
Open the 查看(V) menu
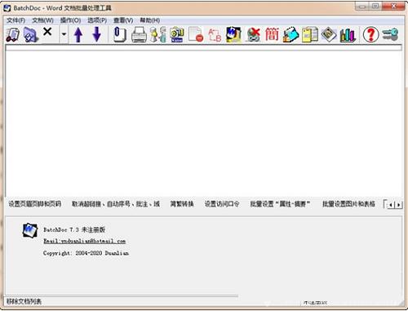(x=123, y=20)
